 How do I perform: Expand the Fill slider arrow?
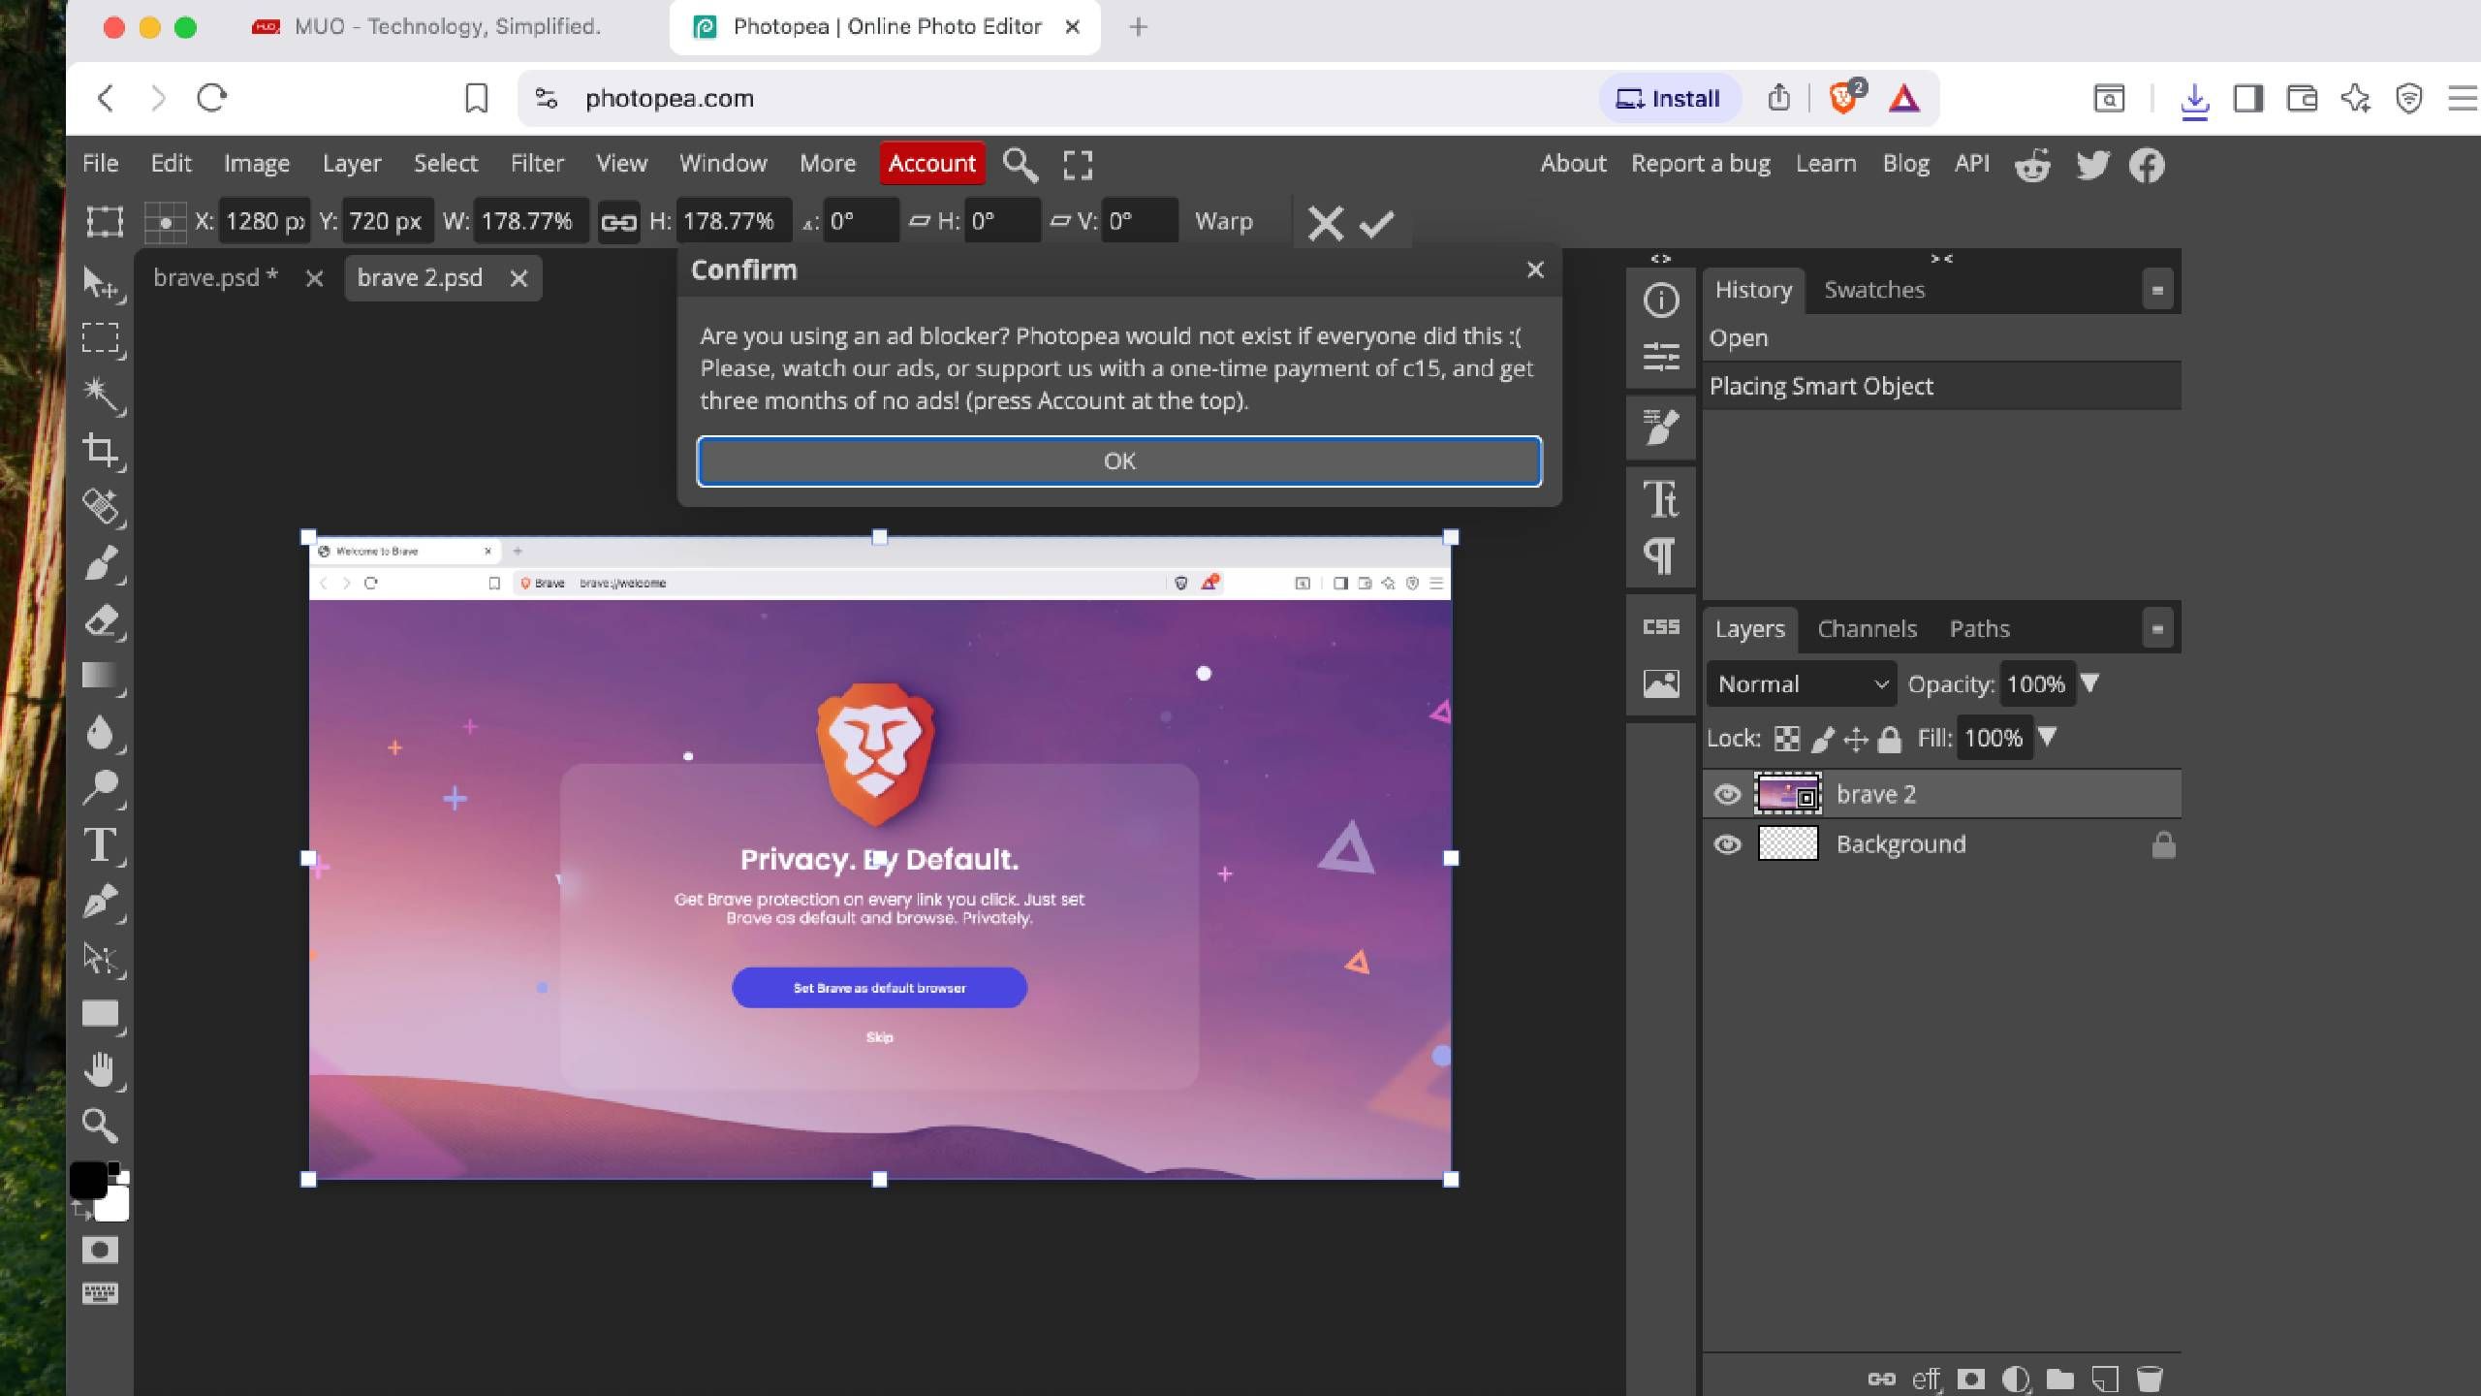2047,737
